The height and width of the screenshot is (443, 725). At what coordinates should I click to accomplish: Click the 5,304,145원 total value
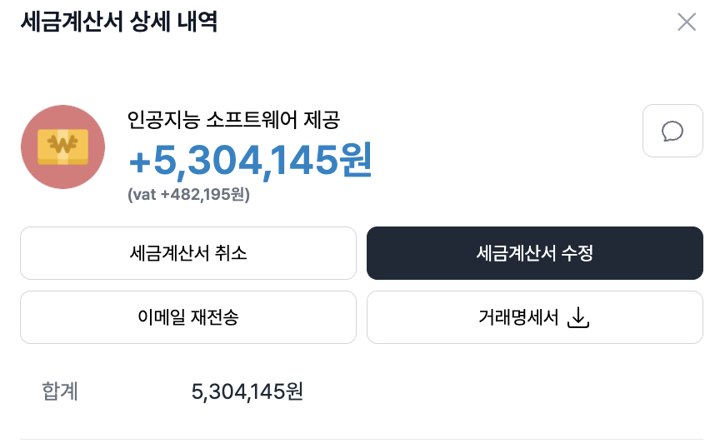[x=247, y=391]
